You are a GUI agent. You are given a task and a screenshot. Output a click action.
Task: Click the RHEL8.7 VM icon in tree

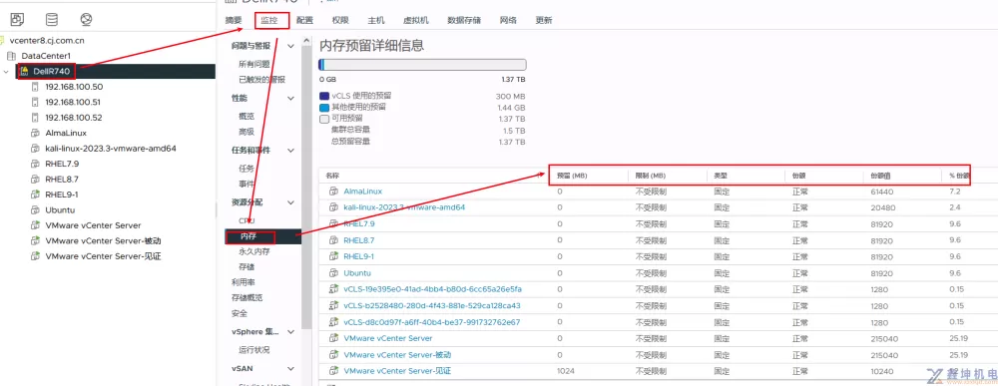pyautogui.click(x=34, y=180)
